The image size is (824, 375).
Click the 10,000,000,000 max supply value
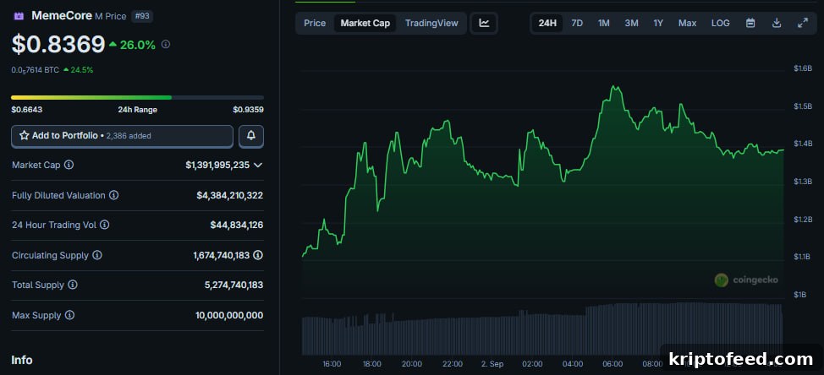pyautogui.click(x=229, y=315)
